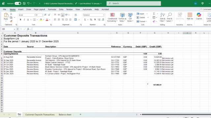Click the Undo arrow

click(x=28, y=4)
